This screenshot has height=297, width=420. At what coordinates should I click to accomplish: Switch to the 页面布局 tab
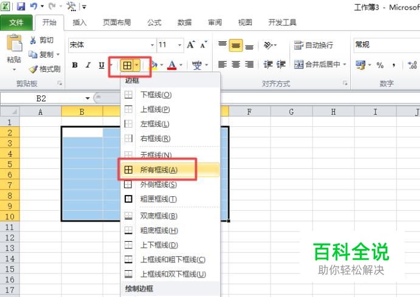(117, 22)
